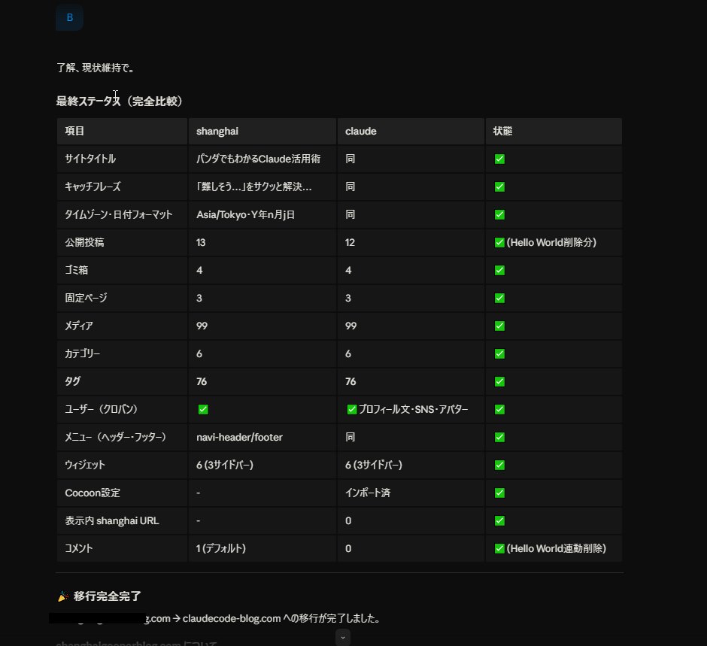Viewport: 707px width, 646px height.
Task: Click the メニュー（ヘッダー・フッター） row label
Action: pos(115,437)
